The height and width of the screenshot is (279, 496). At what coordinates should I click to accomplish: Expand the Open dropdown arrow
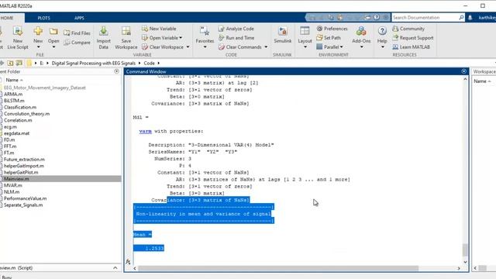point(53,47)
